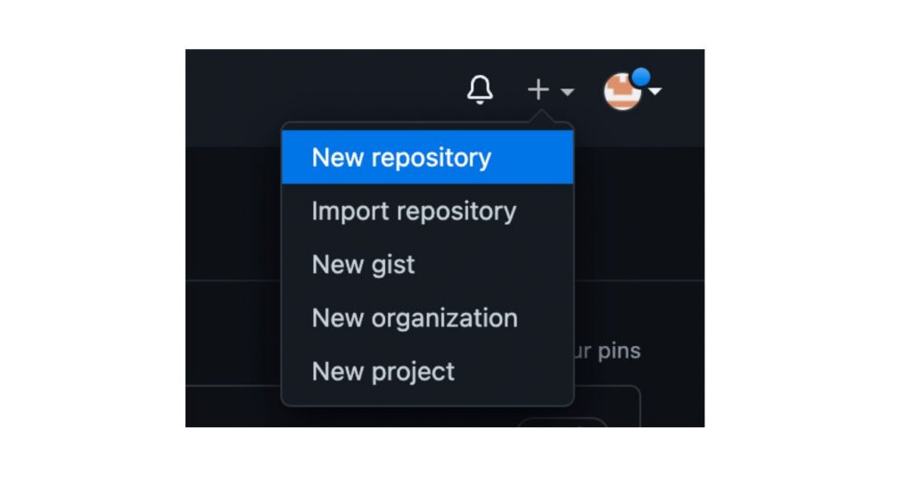Expand the caret next to the avatar
The width and height of the screenshot is (913, 478).
click(x=655, y=91)
